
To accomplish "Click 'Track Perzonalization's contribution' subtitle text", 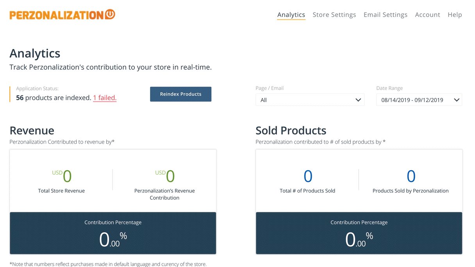I will [111, 67].
